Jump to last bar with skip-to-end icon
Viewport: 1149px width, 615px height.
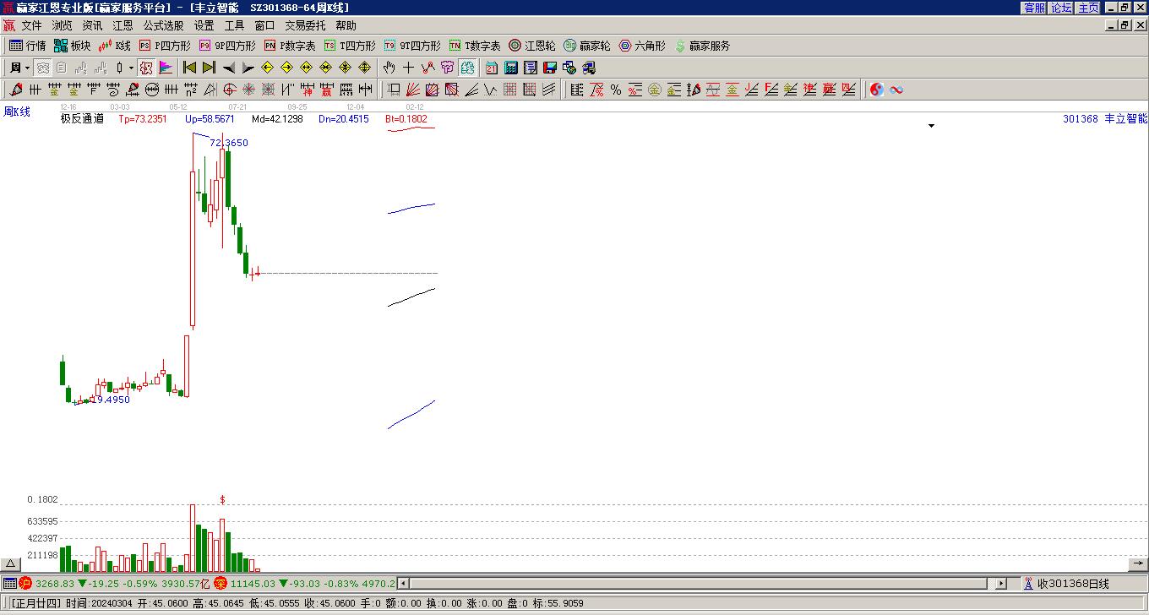(209, 68)
